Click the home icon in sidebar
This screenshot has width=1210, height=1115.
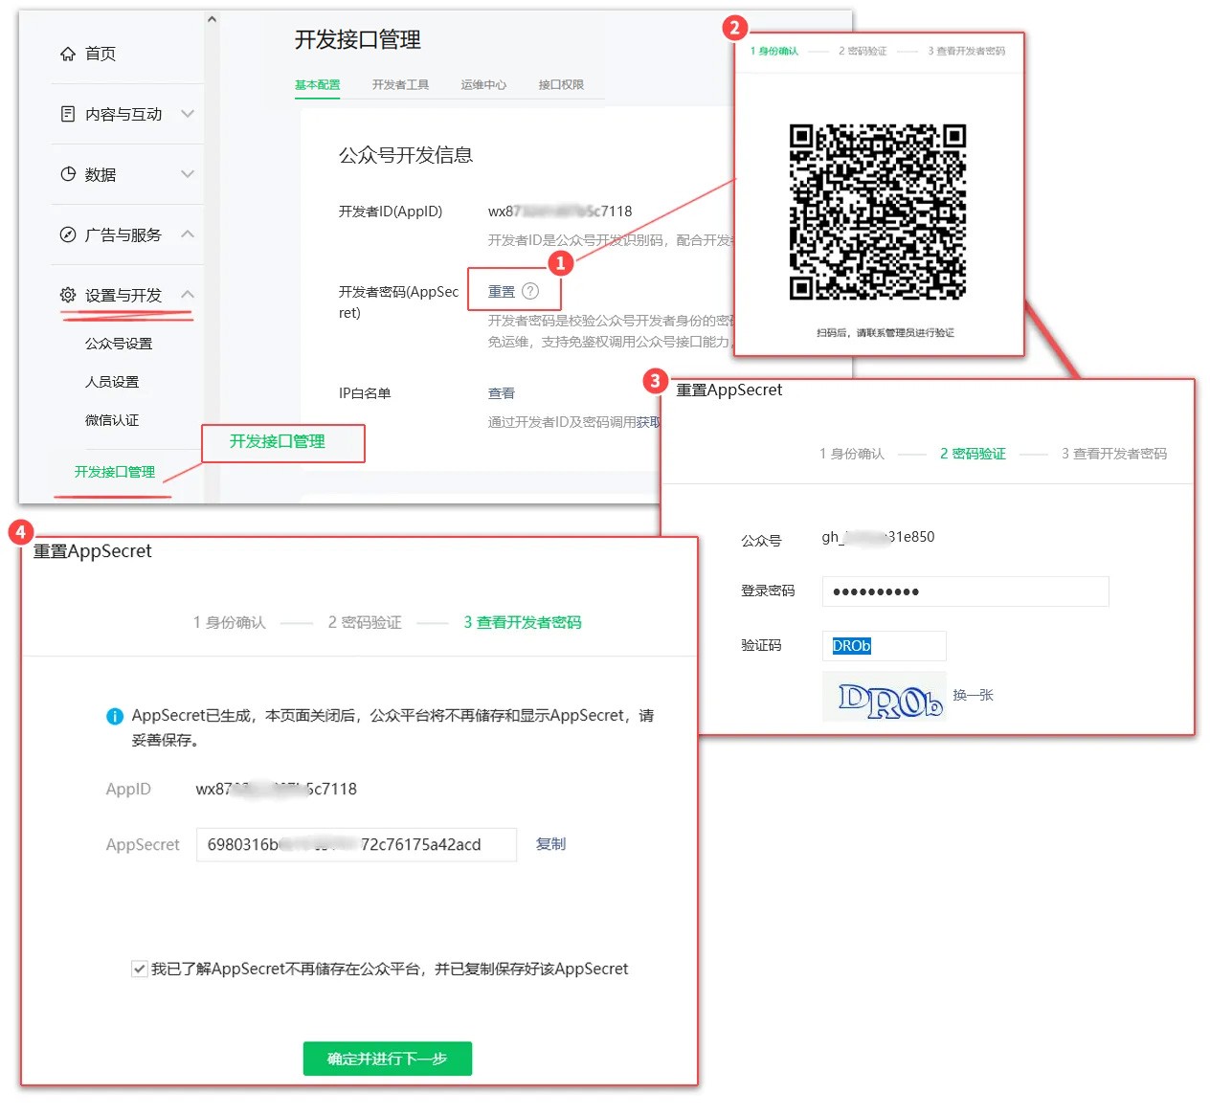click(68, 54)
